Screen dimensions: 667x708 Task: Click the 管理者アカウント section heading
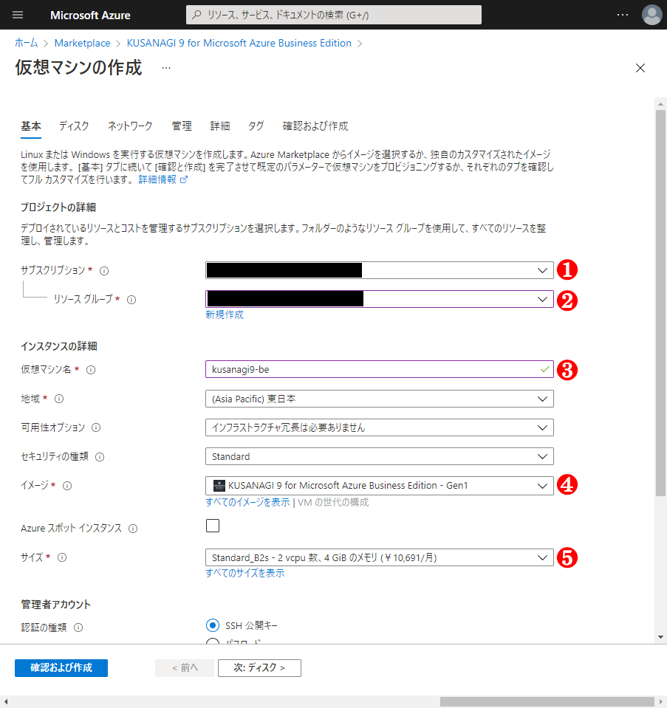(x=55, y=605)
